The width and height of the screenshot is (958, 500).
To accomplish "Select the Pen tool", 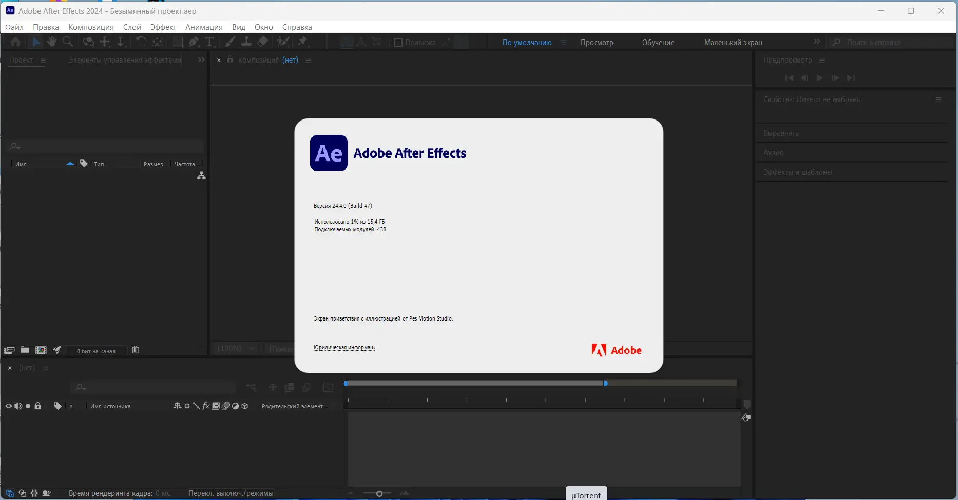I will coord(194,42).
